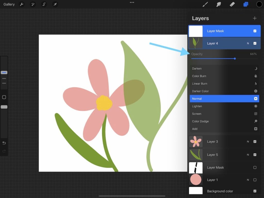Select the Smudge tool
Image resolution: width=264 pixels, height=198 pixels.
219,4
